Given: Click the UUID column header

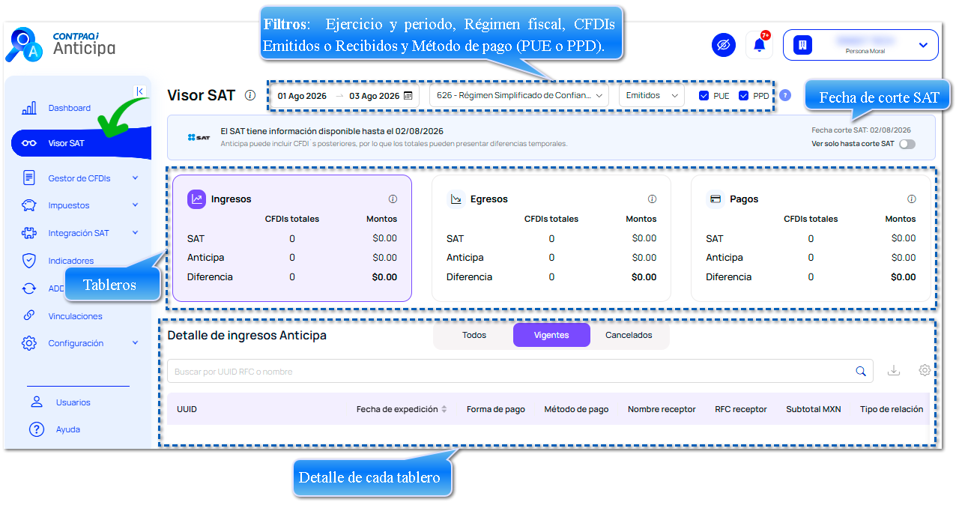Looking at the screenshot, I should pyautogui.click(x=187, y=409).
